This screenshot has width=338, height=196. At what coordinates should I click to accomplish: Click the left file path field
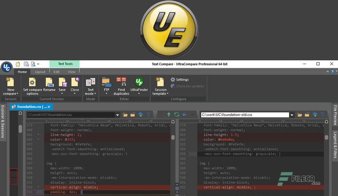(x=71, y=115)
